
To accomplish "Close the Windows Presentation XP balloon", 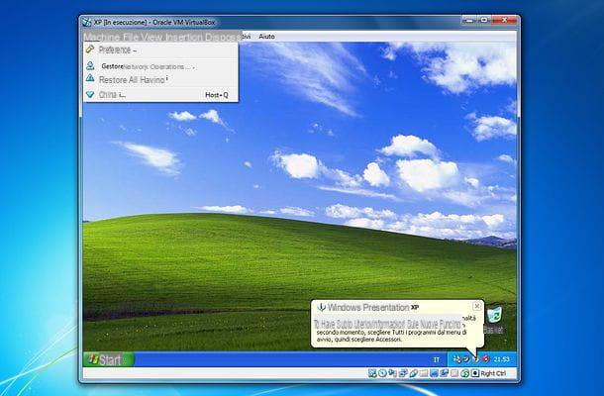I will click(477, 306).
